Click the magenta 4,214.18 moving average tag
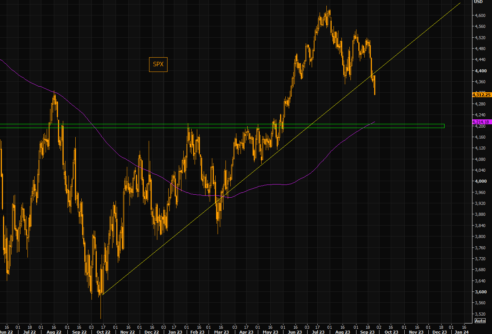 pos(481,122)
